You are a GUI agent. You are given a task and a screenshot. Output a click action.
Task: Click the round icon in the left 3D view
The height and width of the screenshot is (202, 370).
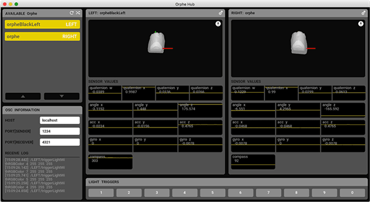point(218,24)
